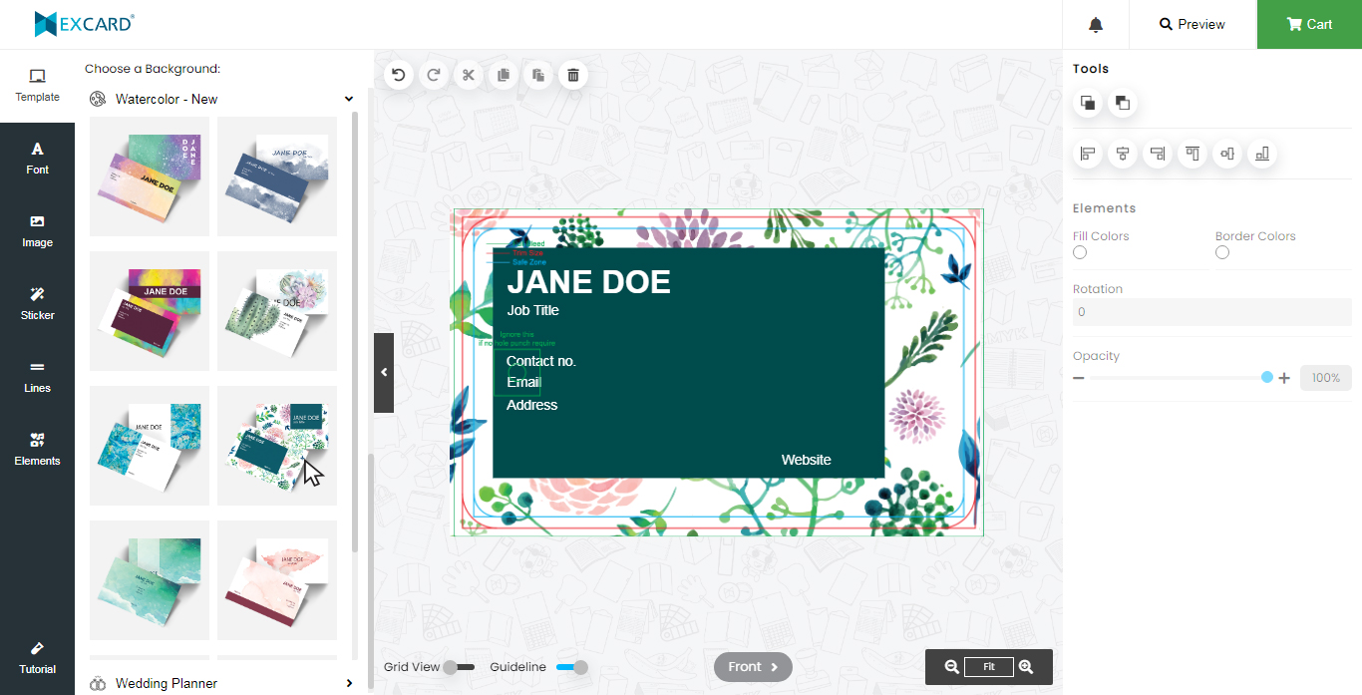Click the opacity 100% value box

1326,378
